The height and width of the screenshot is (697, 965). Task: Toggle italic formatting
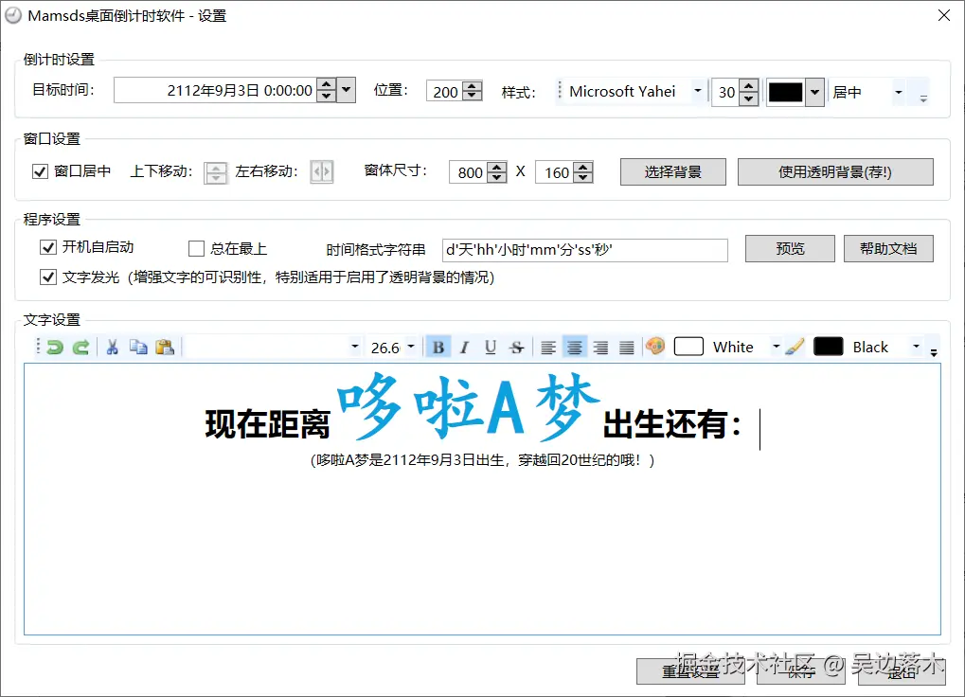click(465, 348)
